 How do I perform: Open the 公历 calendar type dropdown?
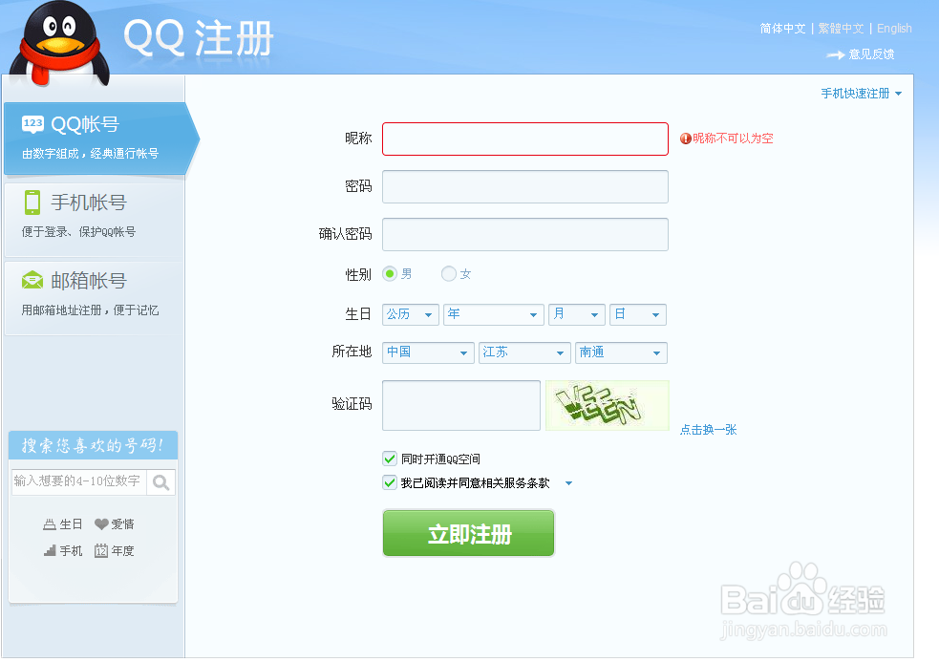[x=411, y=314]
